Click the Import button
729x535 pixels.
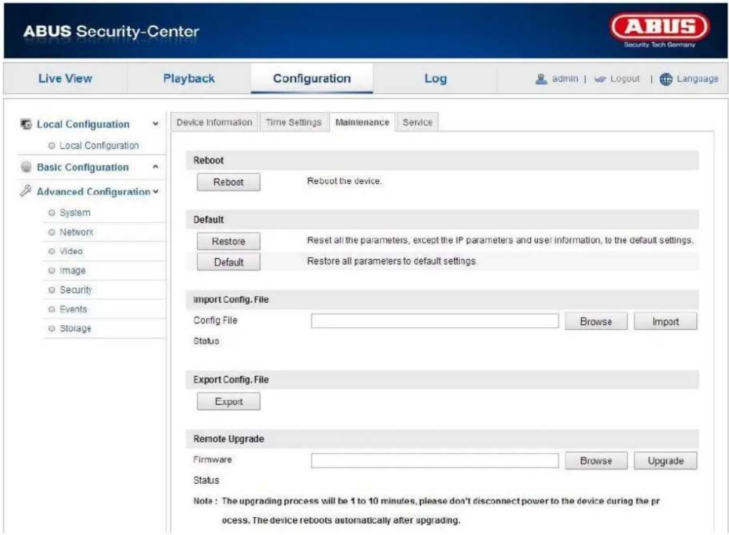pyautogui.click(x=666, y=321)
